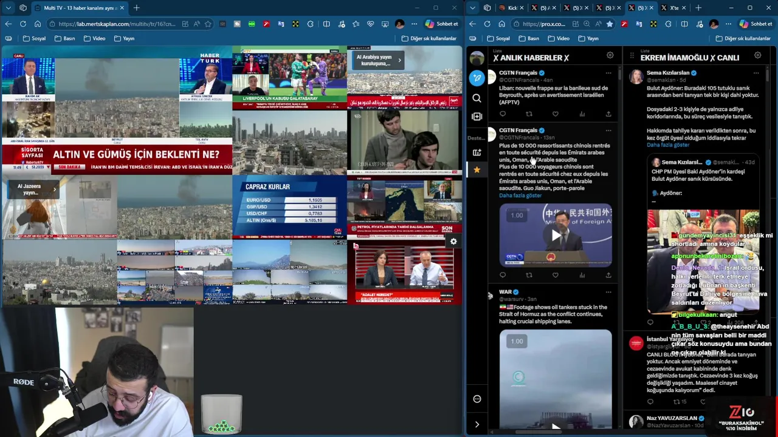Play the CGTN Foreign Ministry press video

click(556, 235)
